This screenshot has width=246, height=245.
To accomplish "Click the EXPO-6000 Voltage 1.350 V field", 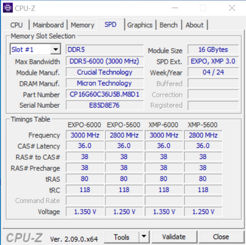I will 85,211.
